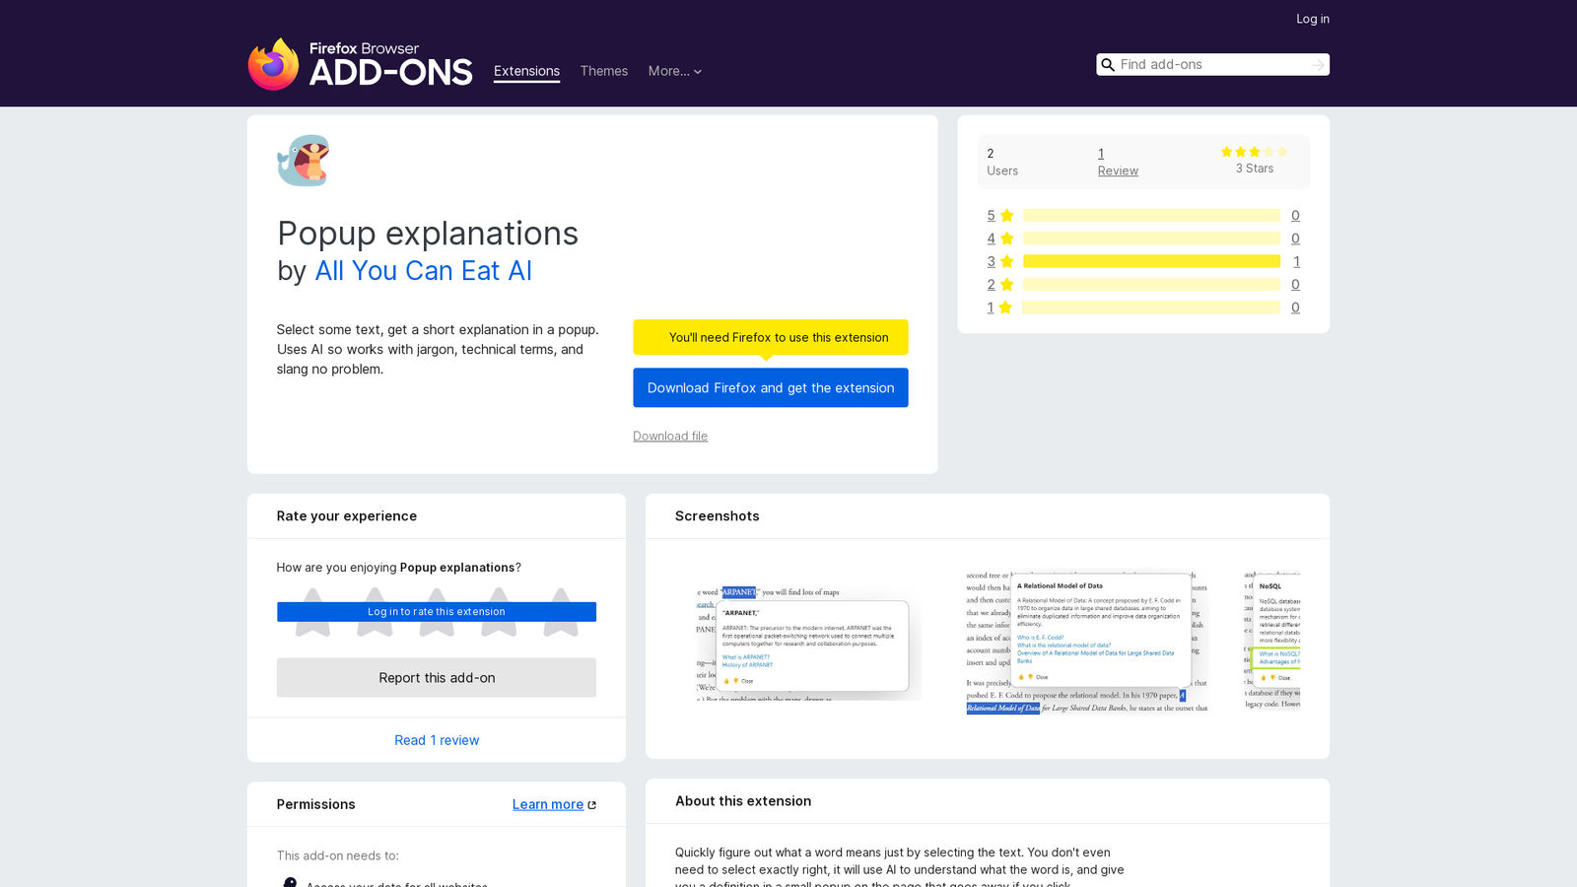Rate the extension five stars
The image size is (1577, 887).
pyautogui.click(x=561, y=612)
